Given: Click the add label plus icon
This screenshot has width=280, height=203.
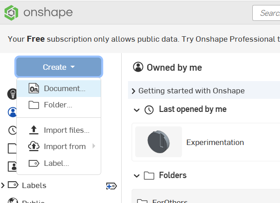Looking at the screenshot, I should pos(111,185).
